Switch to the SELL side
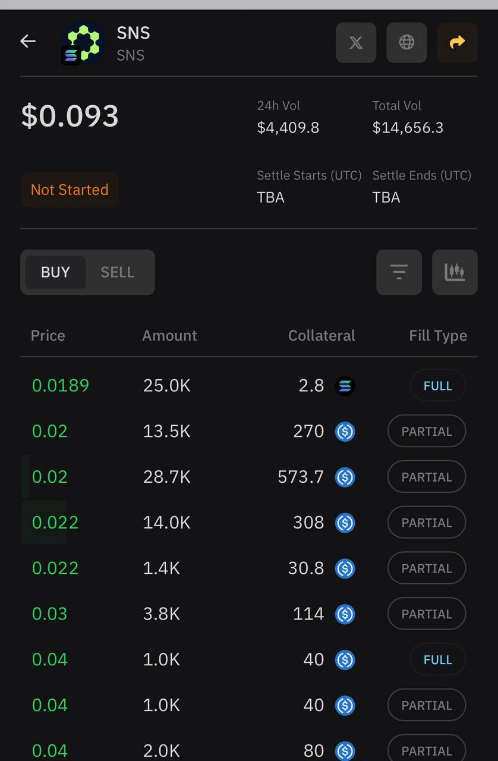498x761 pixels. [x=117, y=272]
